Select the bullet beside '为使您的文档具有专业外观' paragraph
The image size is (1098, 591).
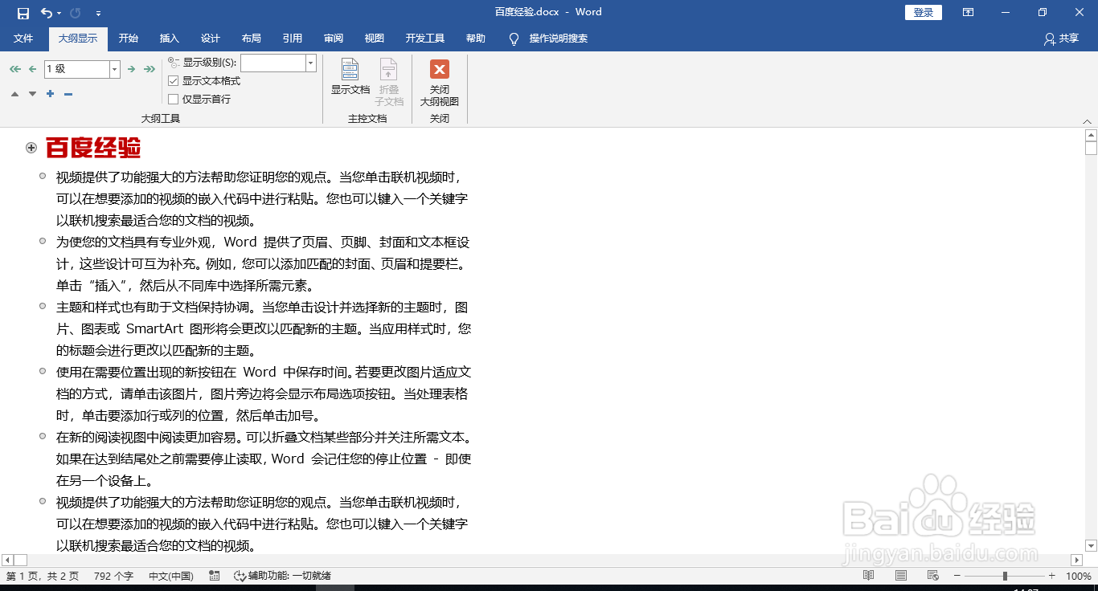tap(43, 241)
